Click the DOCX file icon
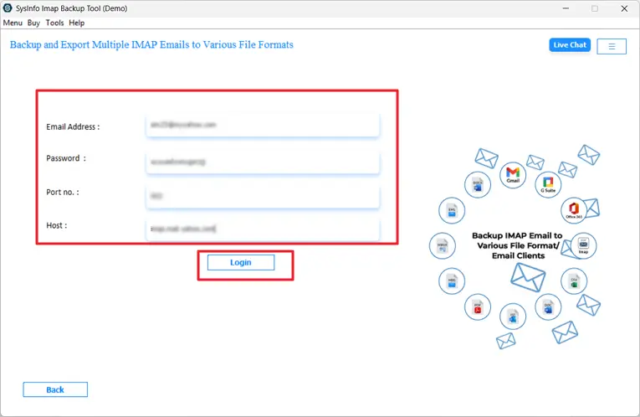 [x=477, y=184]
